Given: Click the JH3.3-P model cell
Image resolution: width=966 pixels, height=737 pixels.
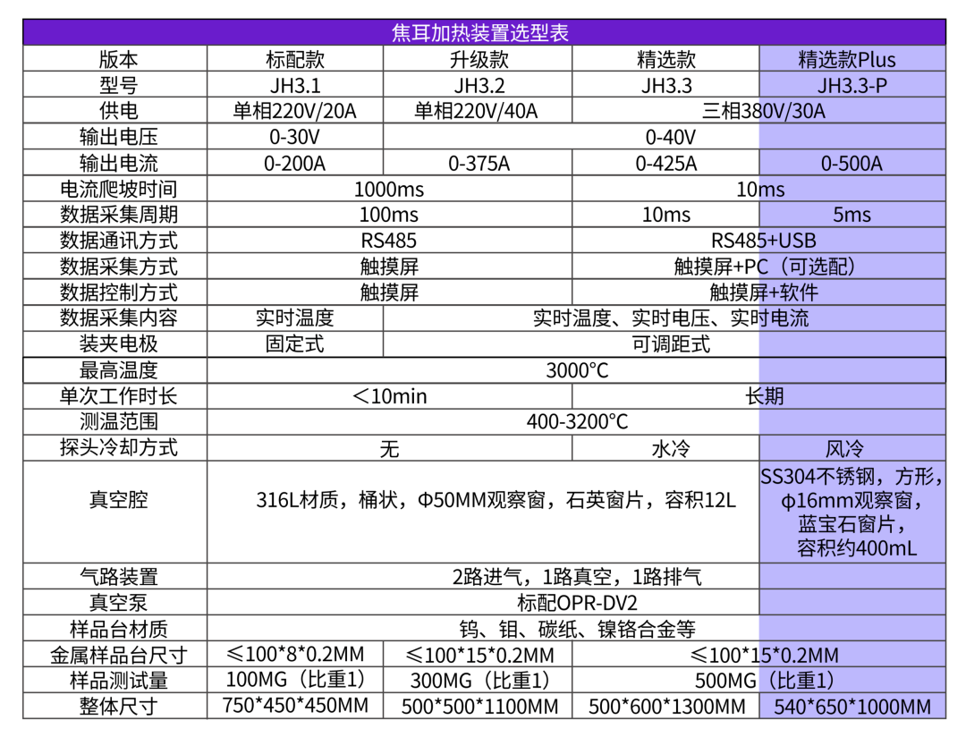Looking at the screenshot, I should 852,85.
